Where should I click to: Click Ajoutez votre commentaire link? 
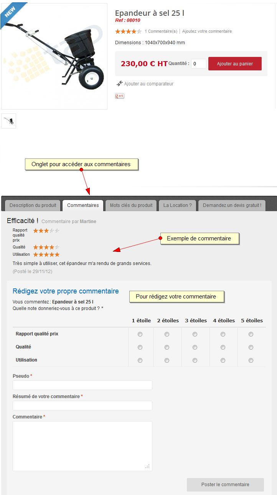click(207, 32)
